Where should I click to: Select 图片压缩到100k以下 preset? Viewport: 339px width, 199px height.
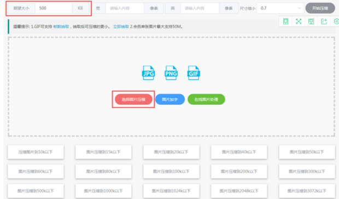[171, 171]
